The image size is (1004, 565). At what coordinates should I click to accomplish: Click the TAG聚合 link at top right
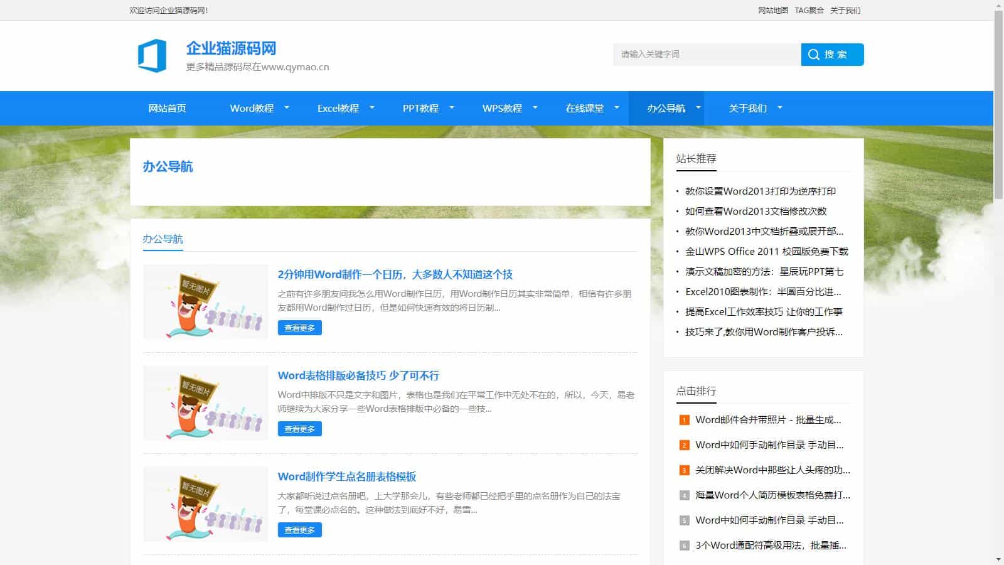click(808, 10)
